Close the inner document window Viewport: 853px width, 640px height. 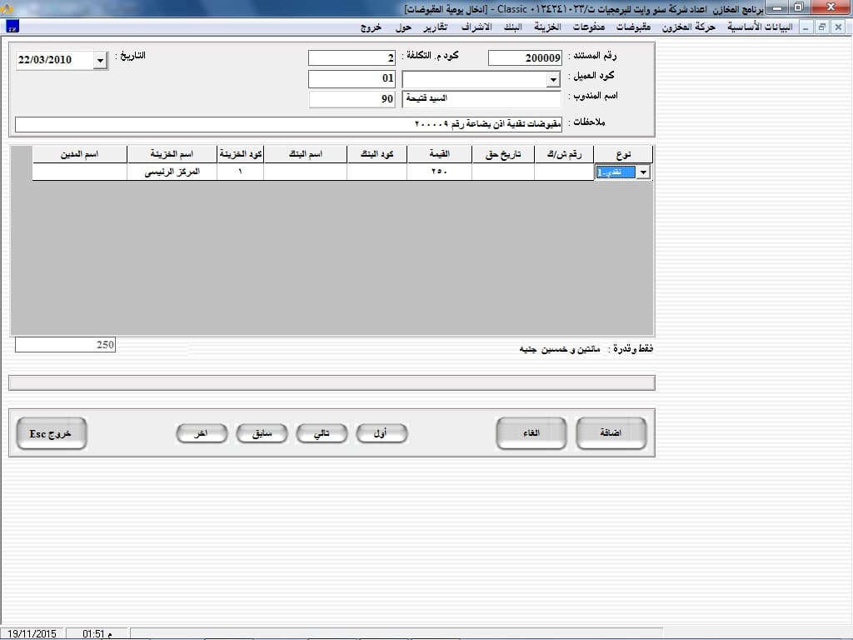point(838,27)
